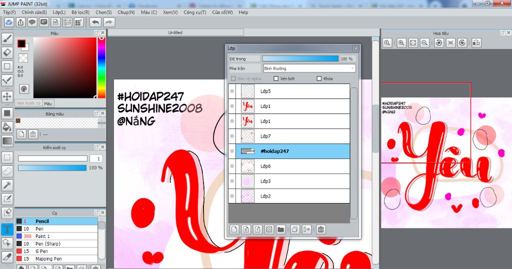This screenshot has width=512, height=269.
Task: Toggle visibility of Lớp6 layer
Action: point(232,166)
